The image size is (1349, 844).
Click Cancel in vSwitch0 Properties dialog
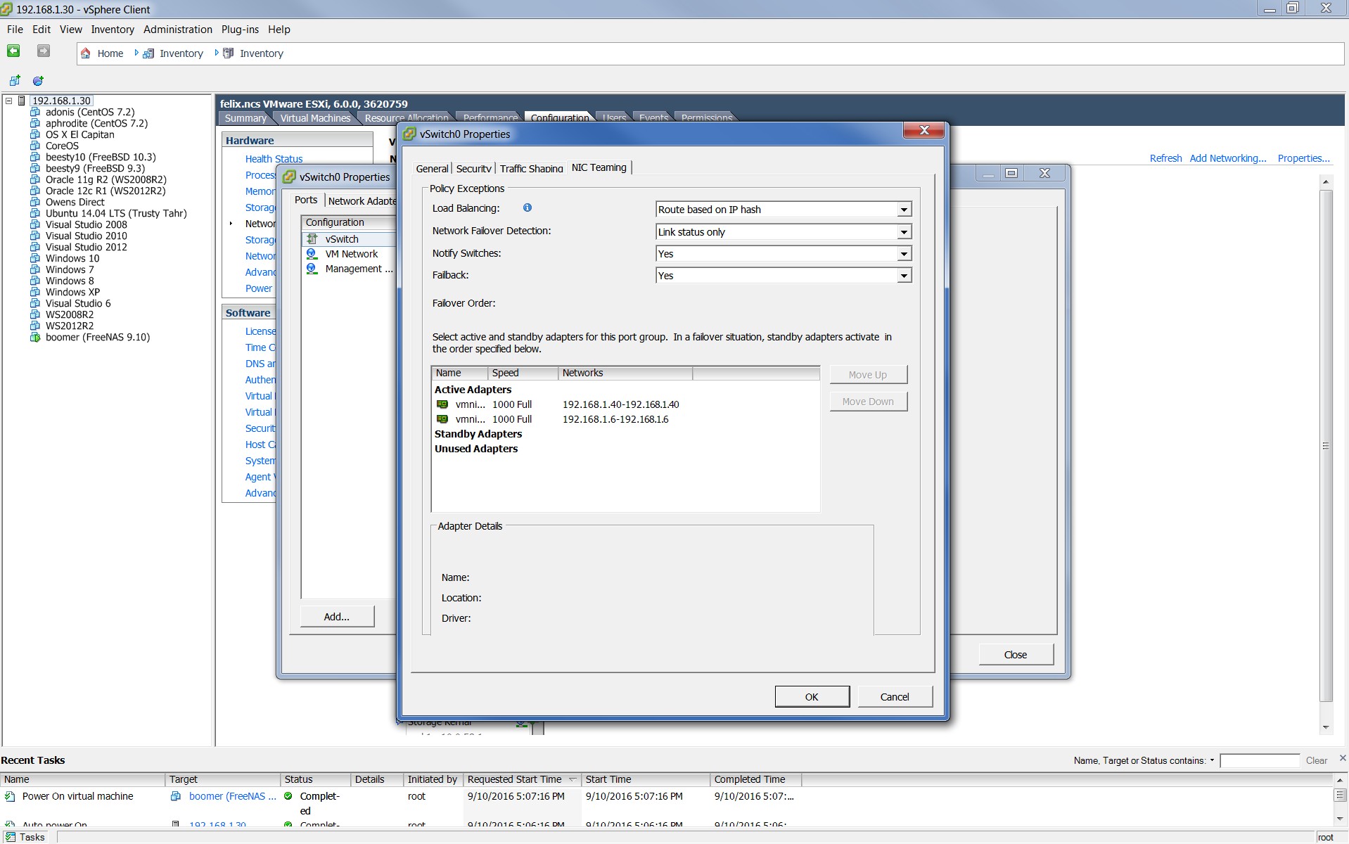click(895, 697)
